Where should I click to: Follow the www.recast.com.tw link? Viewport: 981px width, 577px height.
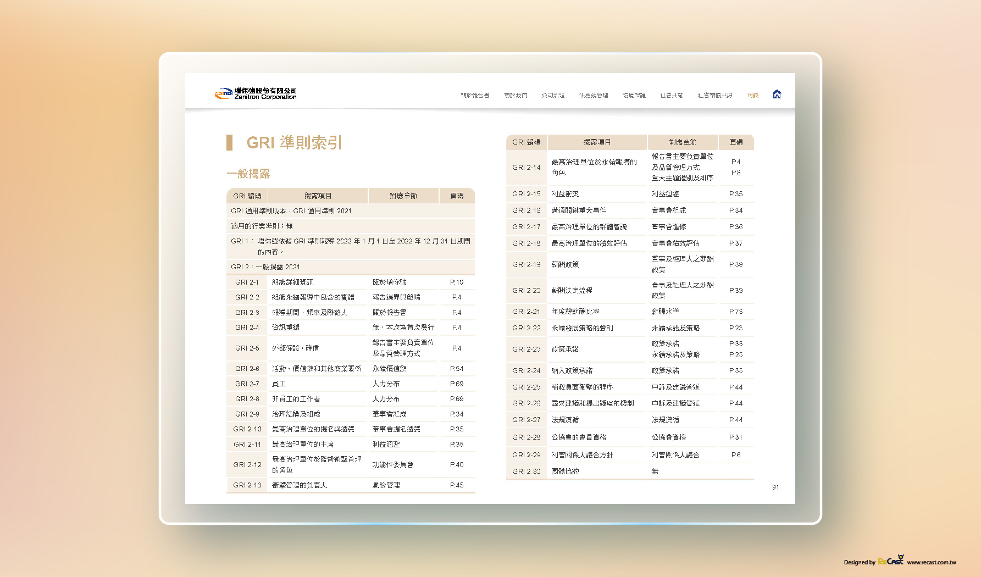coord(932,562)
